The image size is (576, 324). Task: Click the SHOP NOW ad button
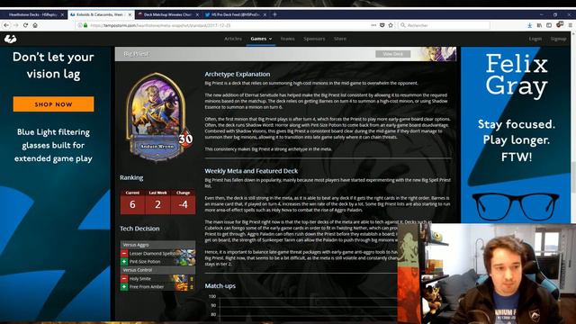[53, 104]
